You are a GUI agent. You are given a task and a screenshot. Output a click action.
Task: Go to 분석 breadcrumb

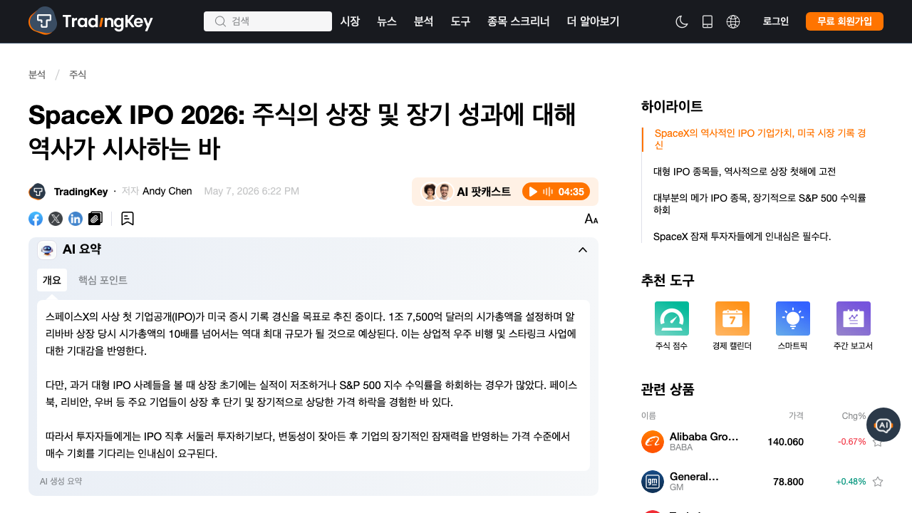click(x=37, y=75)
